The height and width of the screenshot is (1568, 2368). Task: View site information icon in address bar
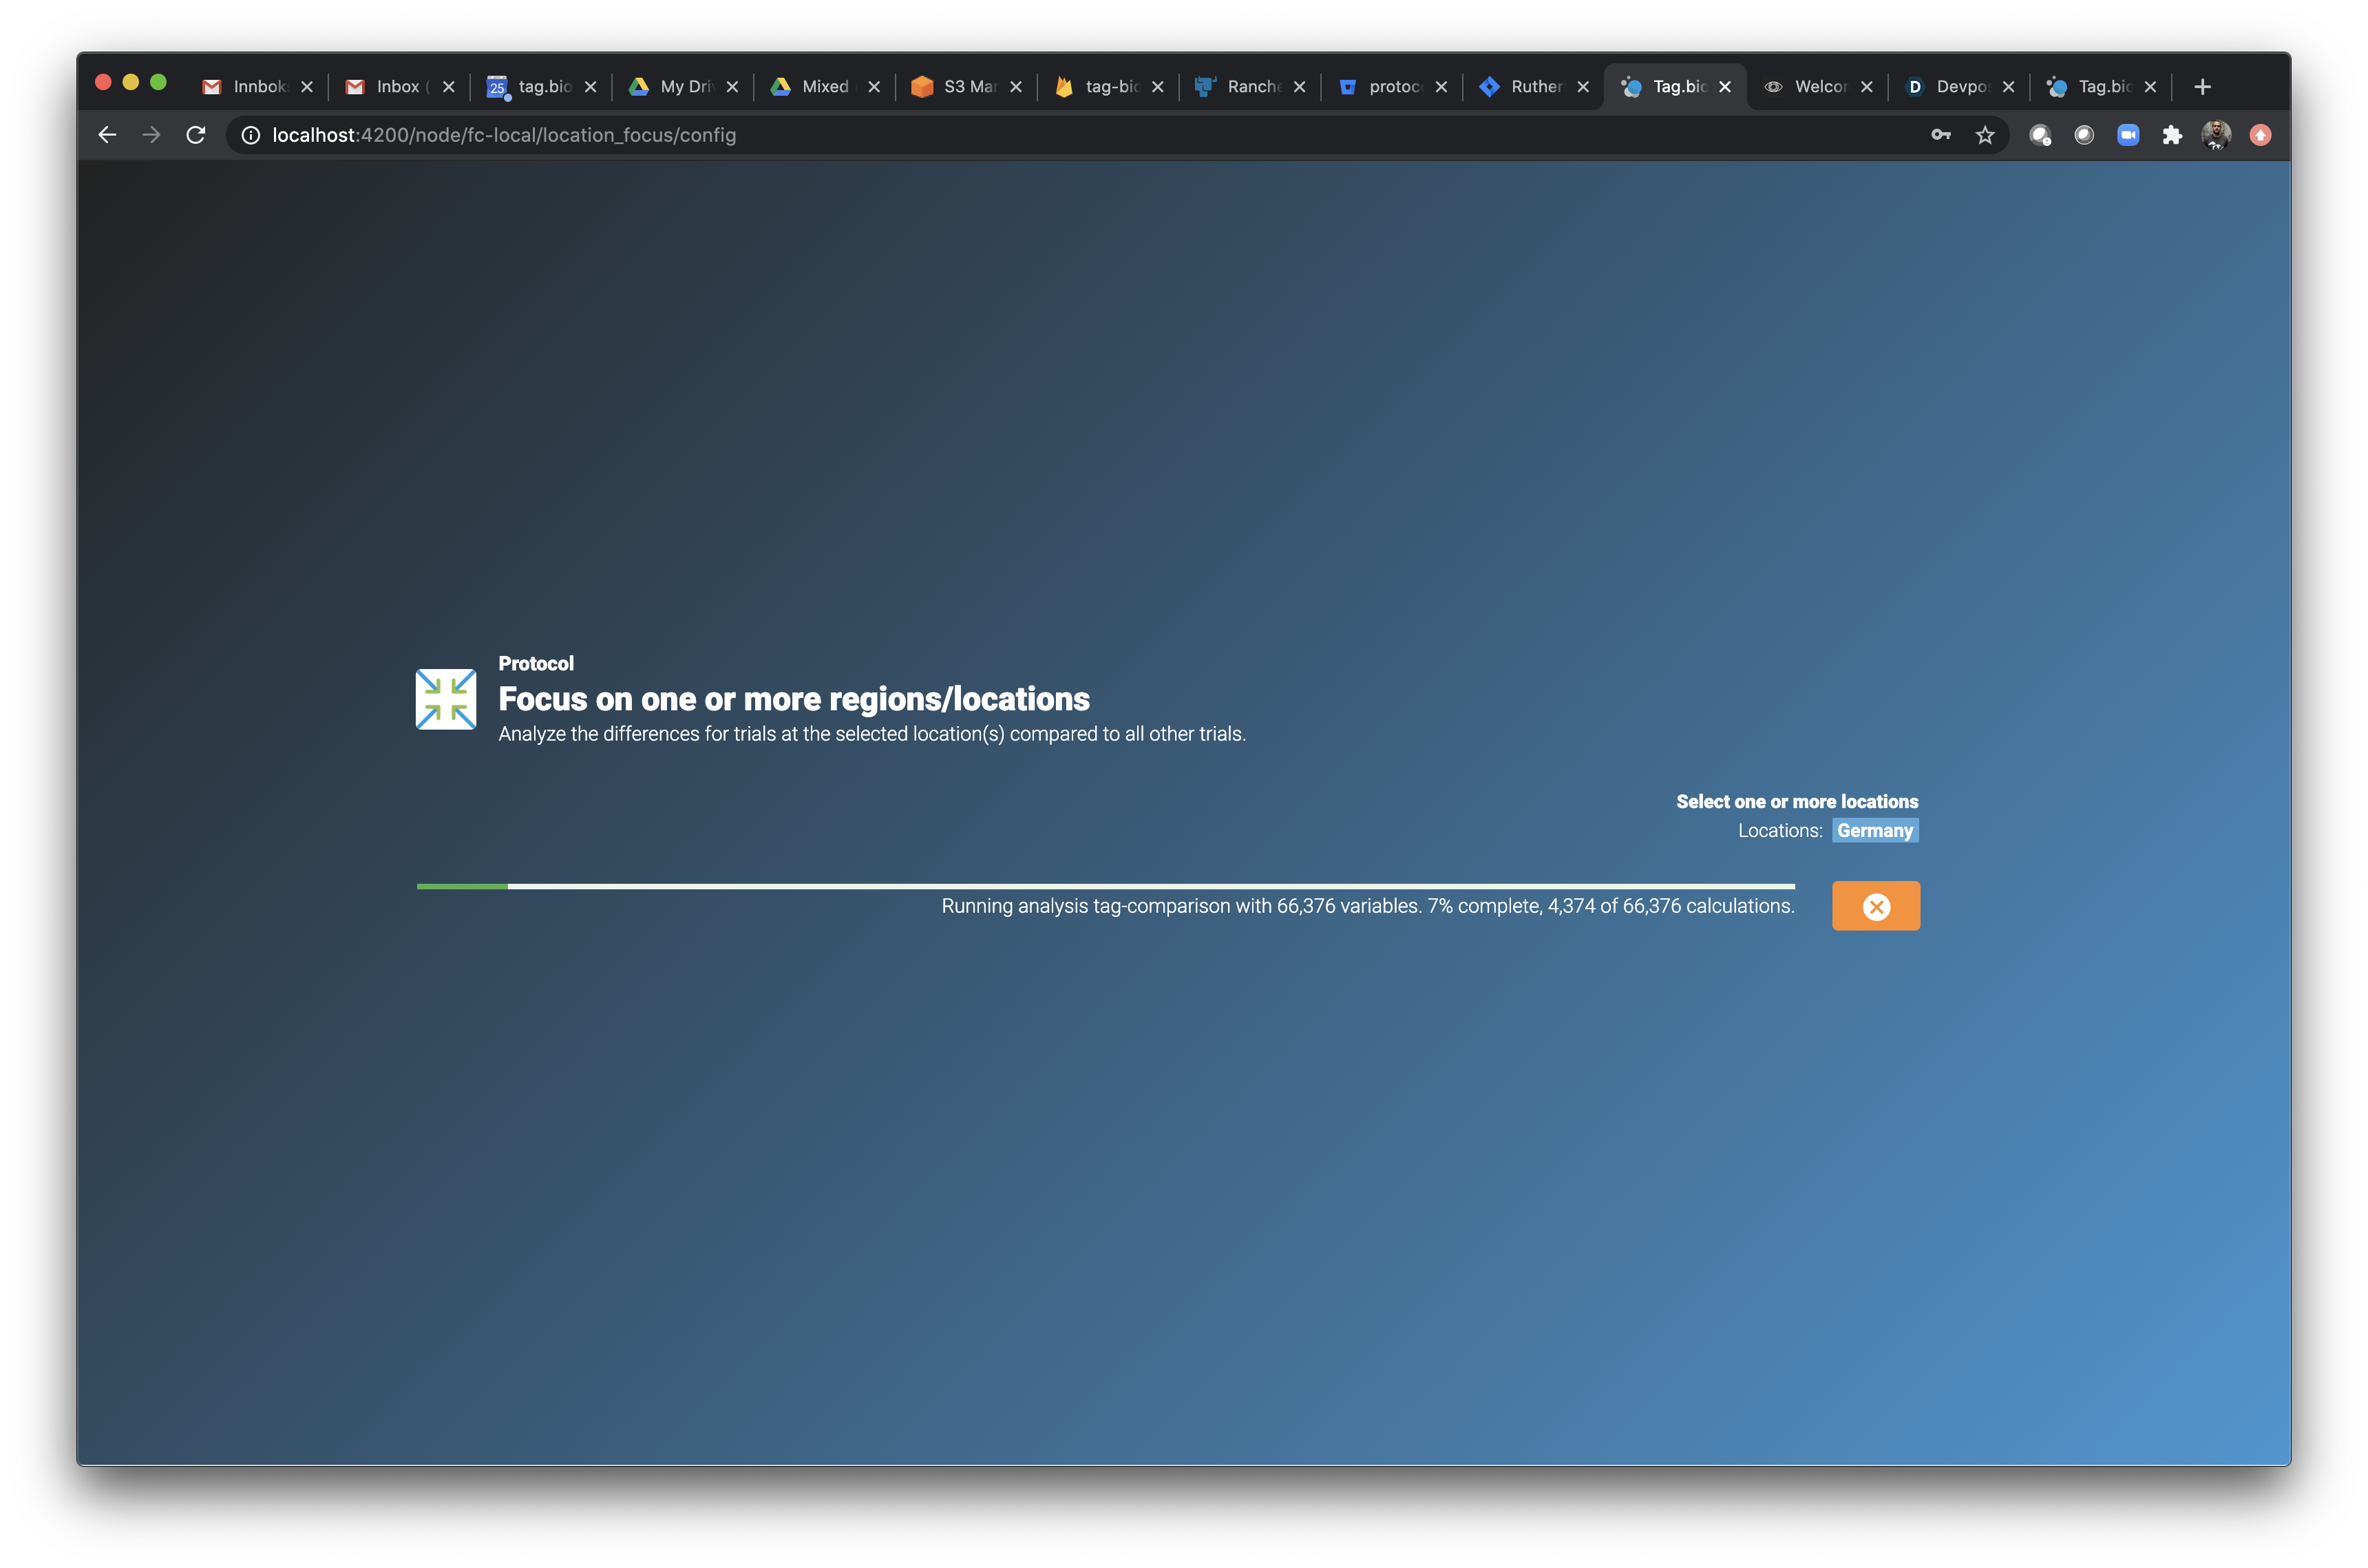coord(251,135)
